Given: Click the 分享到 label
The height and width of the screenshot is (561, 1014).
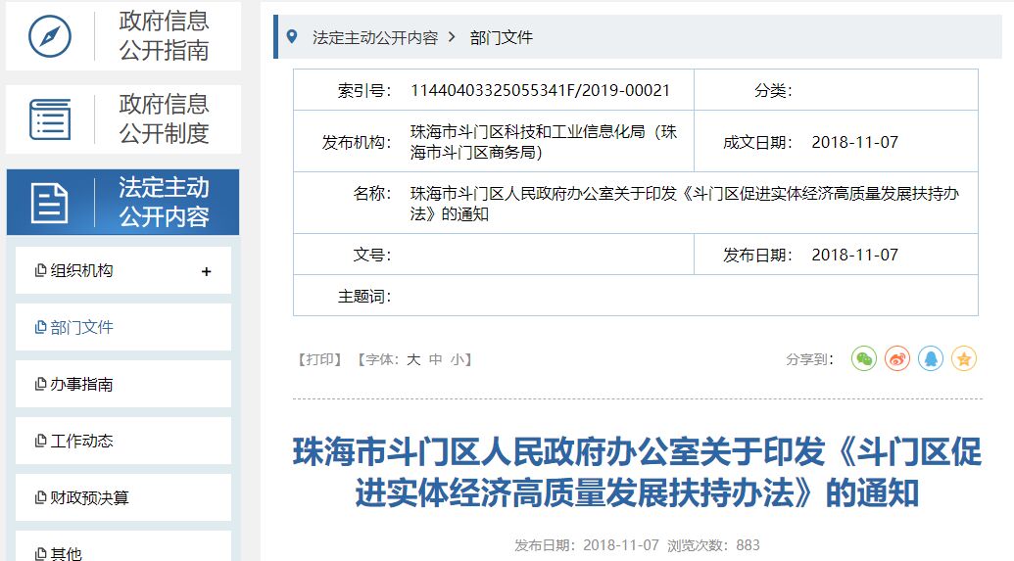Looking at the screenshot, I should pos(809,359).
